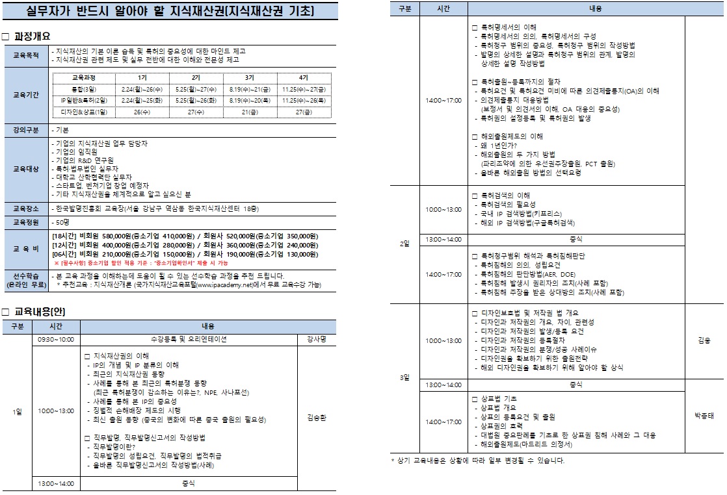This screenshot has width=727, height=495.
Task: Select the 09:30~10:00 time cell
Action: (x=56, y=339)
